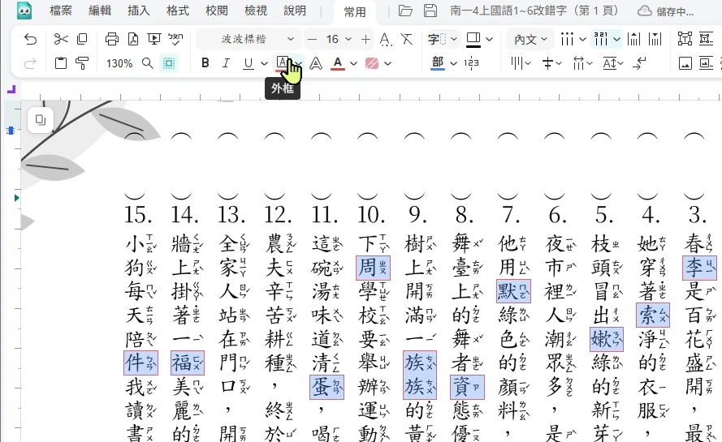Click the 部 radical marking button

point(438,63)
